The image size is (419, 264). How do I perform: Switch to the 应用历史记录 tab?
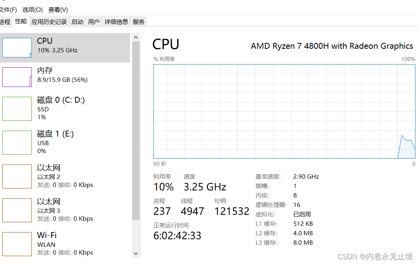click(x=49, y=22)
